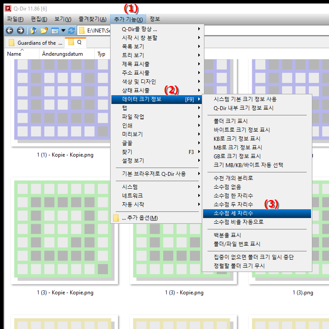Open the 정보 menu
329x329 pixels.
(x=155, y=19)
